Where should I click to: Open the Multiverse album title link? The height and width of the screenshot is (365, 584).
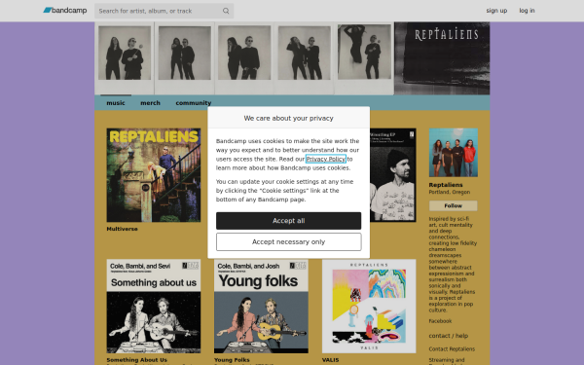pyautogui.click(x=123, y=229)
